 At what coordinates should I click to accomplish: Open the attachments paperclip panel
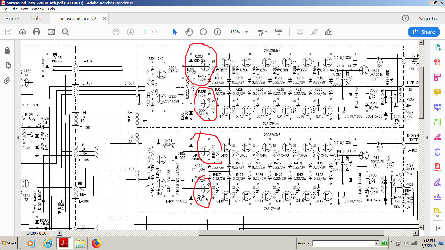click(7, 80)
